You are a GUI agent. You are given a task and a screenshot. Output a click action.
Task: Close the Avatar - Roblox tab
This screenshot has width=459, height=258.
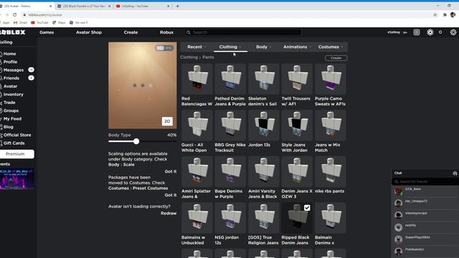click(50, 6)
